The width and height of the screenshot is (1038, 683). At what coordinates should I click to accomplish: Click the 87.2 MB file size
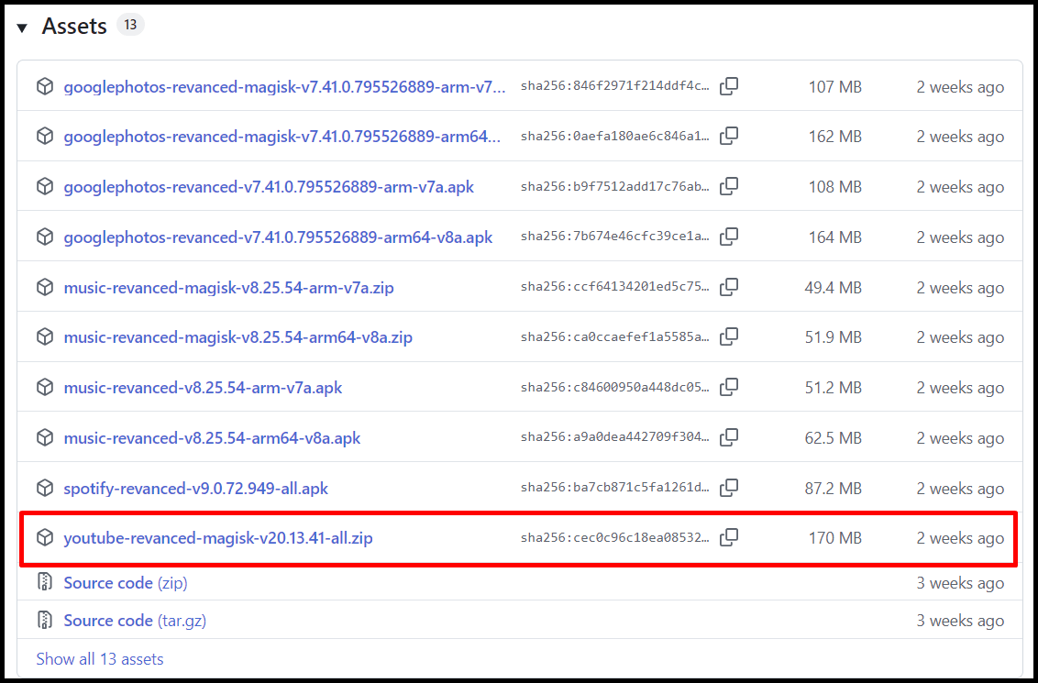833,488
